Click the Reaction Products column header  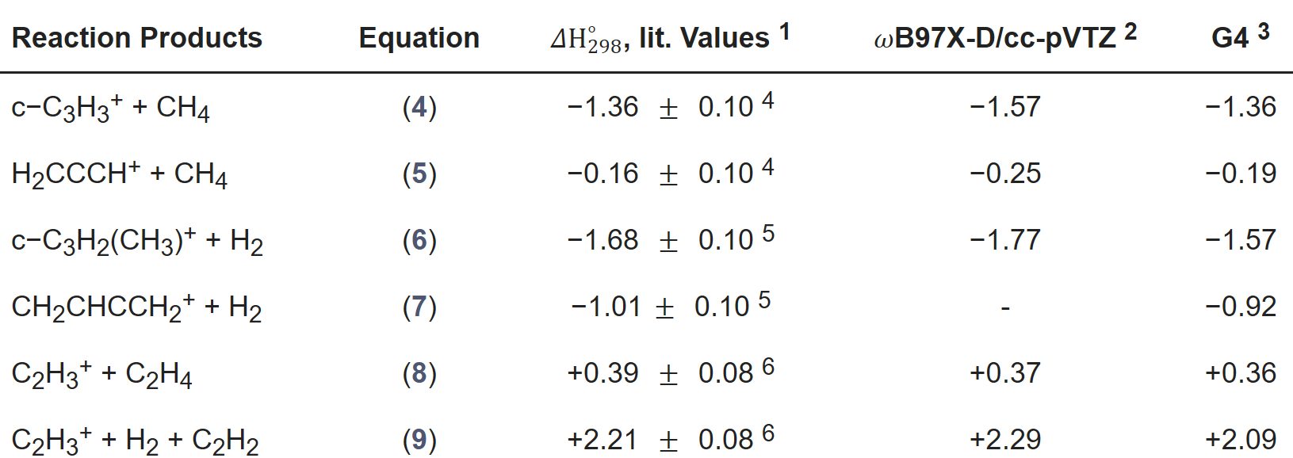coord(137,38)
